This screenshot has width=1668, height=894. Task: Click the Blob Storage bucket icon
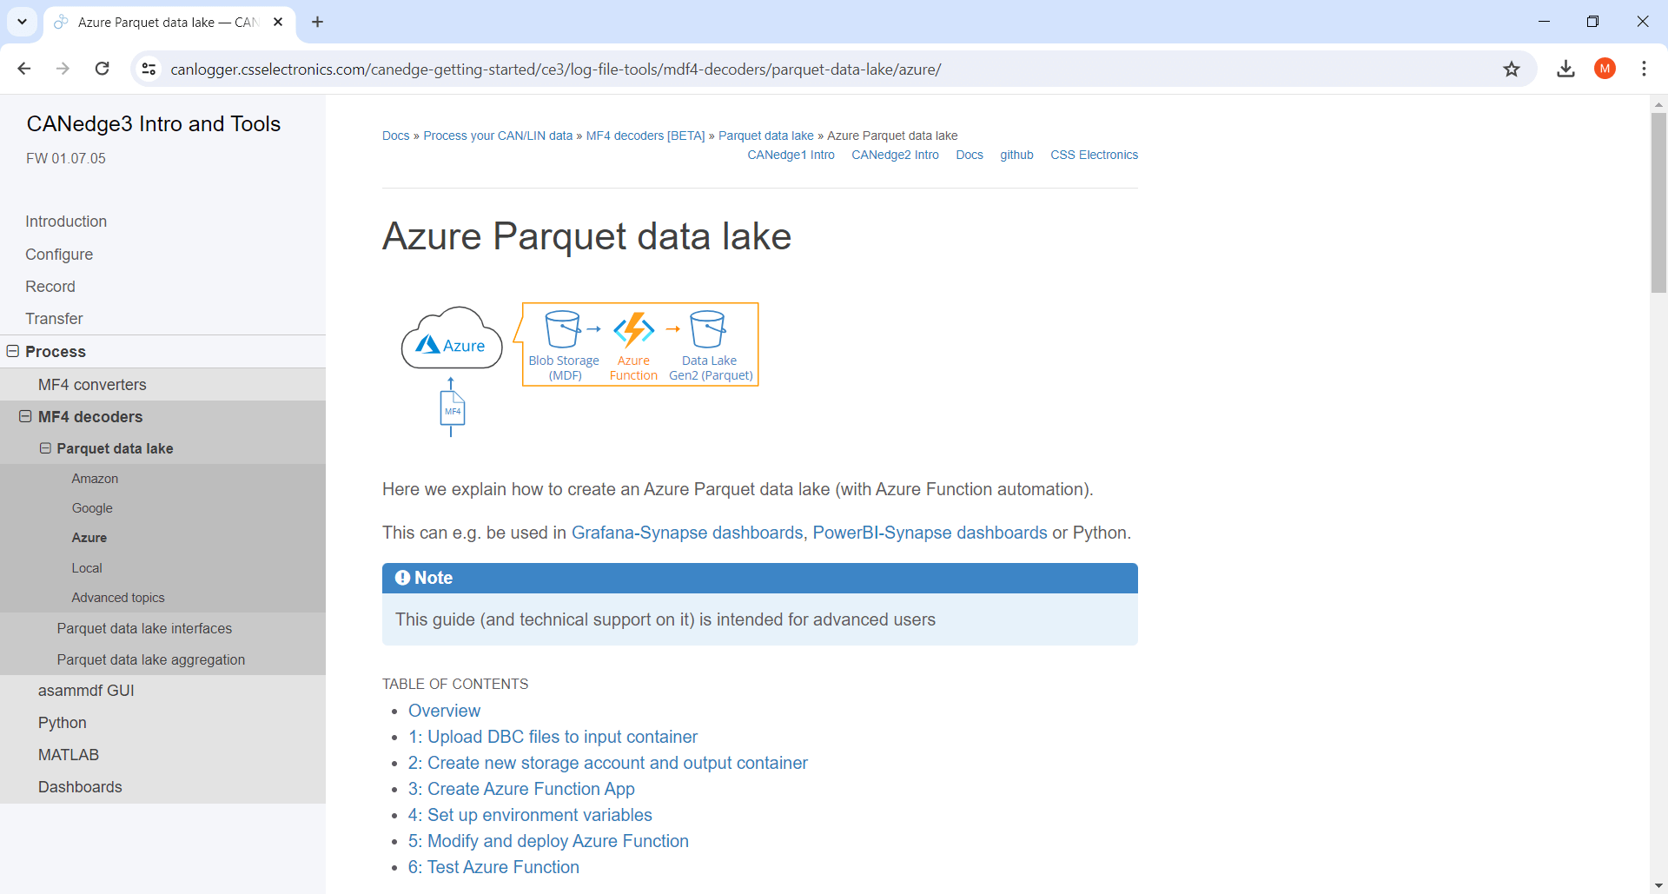[562, 329]
